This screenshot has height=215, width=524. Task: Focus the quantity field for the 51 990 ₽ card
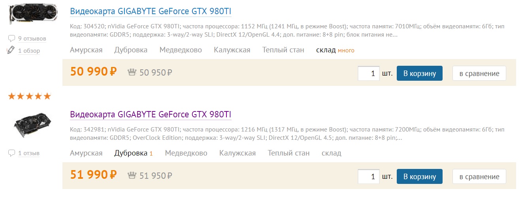click(x=368, y=176)
